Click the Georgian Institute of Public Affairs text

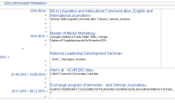coord(79,37)
